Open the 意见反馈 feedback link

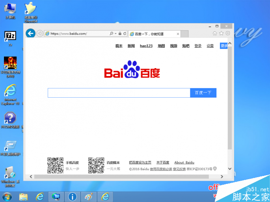[x=179, y=169]
